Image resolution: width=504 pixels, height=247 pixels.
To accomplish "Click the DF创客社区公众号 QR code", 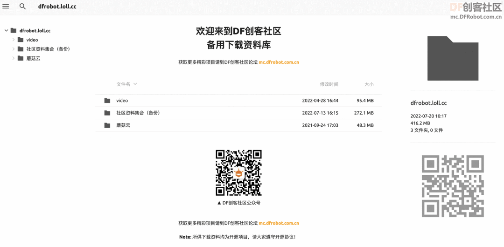I will (238, 173).
